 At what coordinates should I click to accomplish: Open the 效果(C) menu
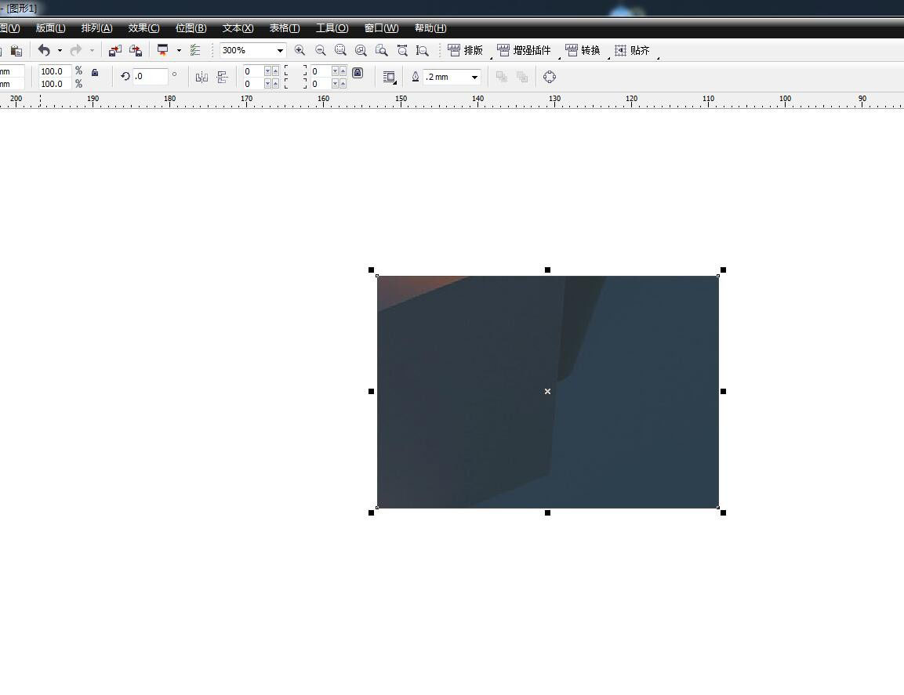pyautogui.click(x=143, y=28)
